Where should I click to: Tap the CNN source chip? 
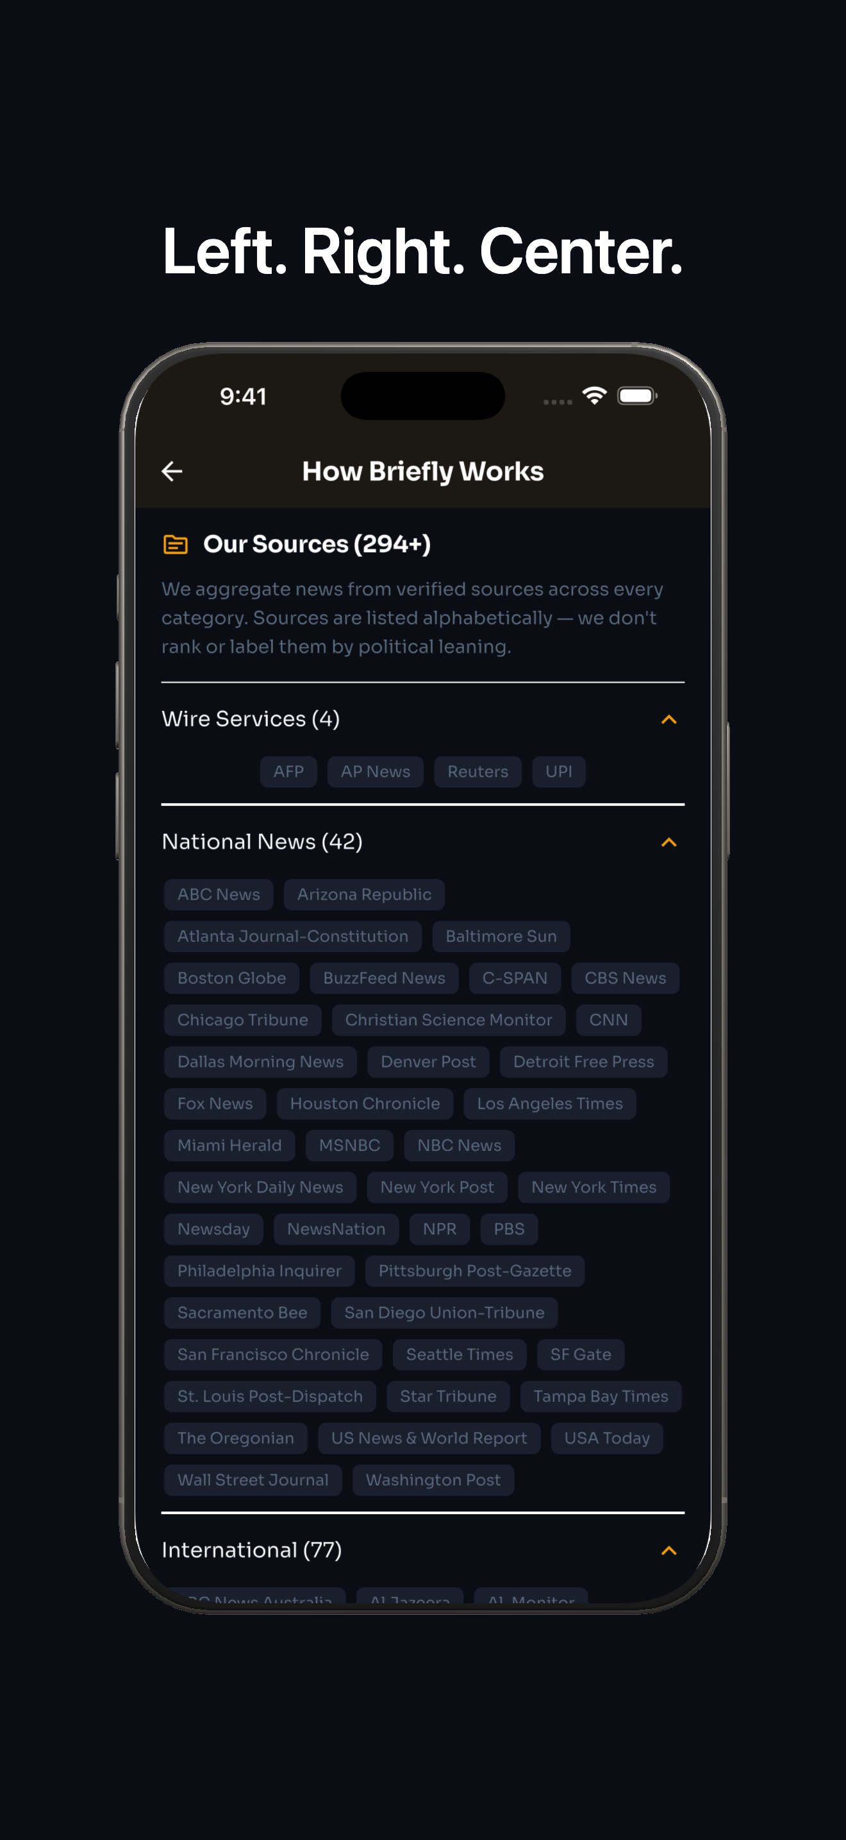608,1019
